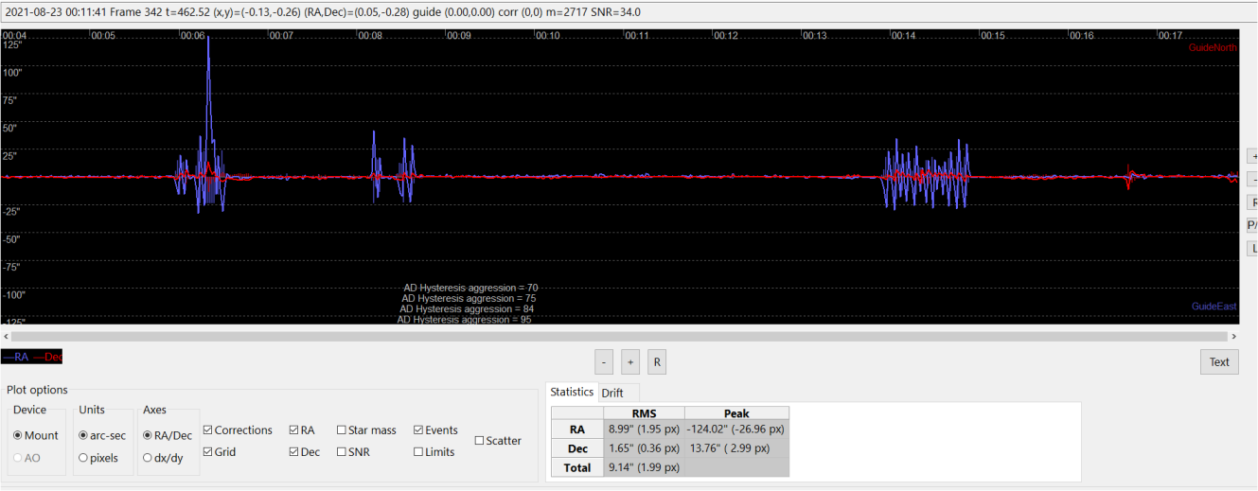Screen dimensions: 1258x491
Task: Click the Plot options group label
Action: [37, 390]
